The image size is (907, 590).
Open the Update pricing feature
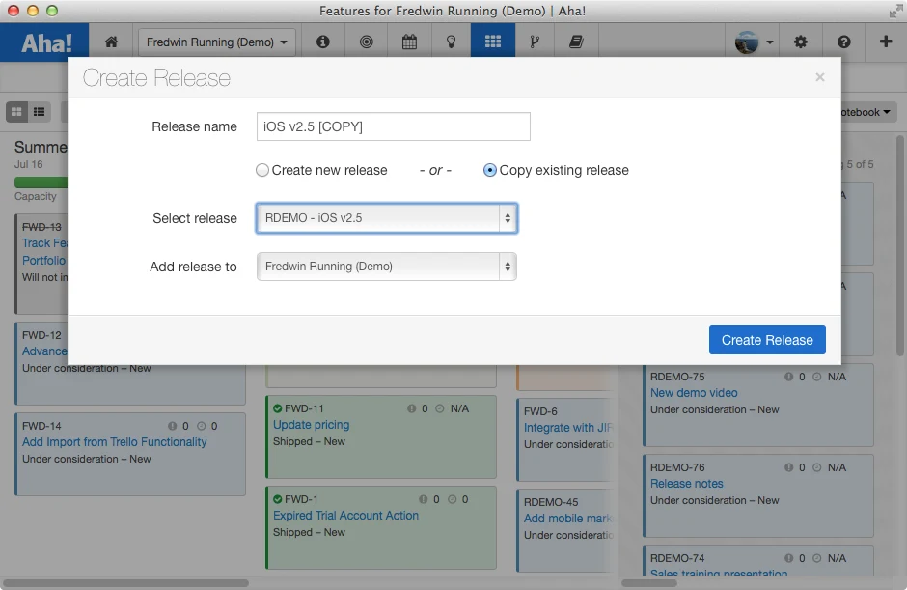(312, 425)
